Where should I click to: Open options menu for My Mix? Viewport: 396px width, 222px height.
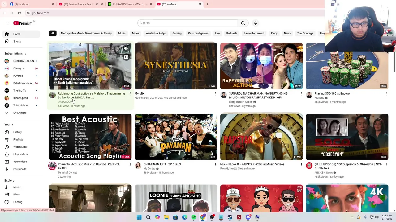click(216, 94)
